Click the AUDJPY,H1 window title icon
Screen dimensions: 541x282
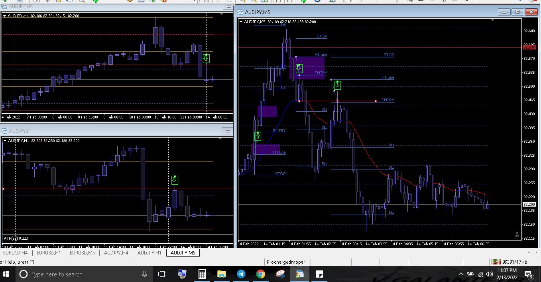tap(4, 131)
